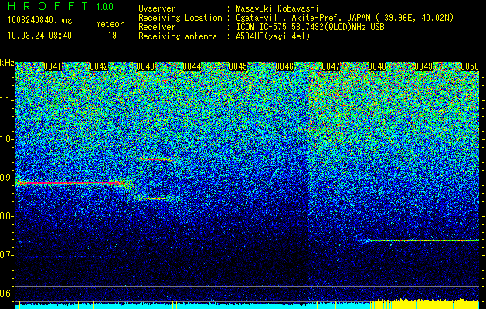Click the 0849 time marker

pos(423,66)
